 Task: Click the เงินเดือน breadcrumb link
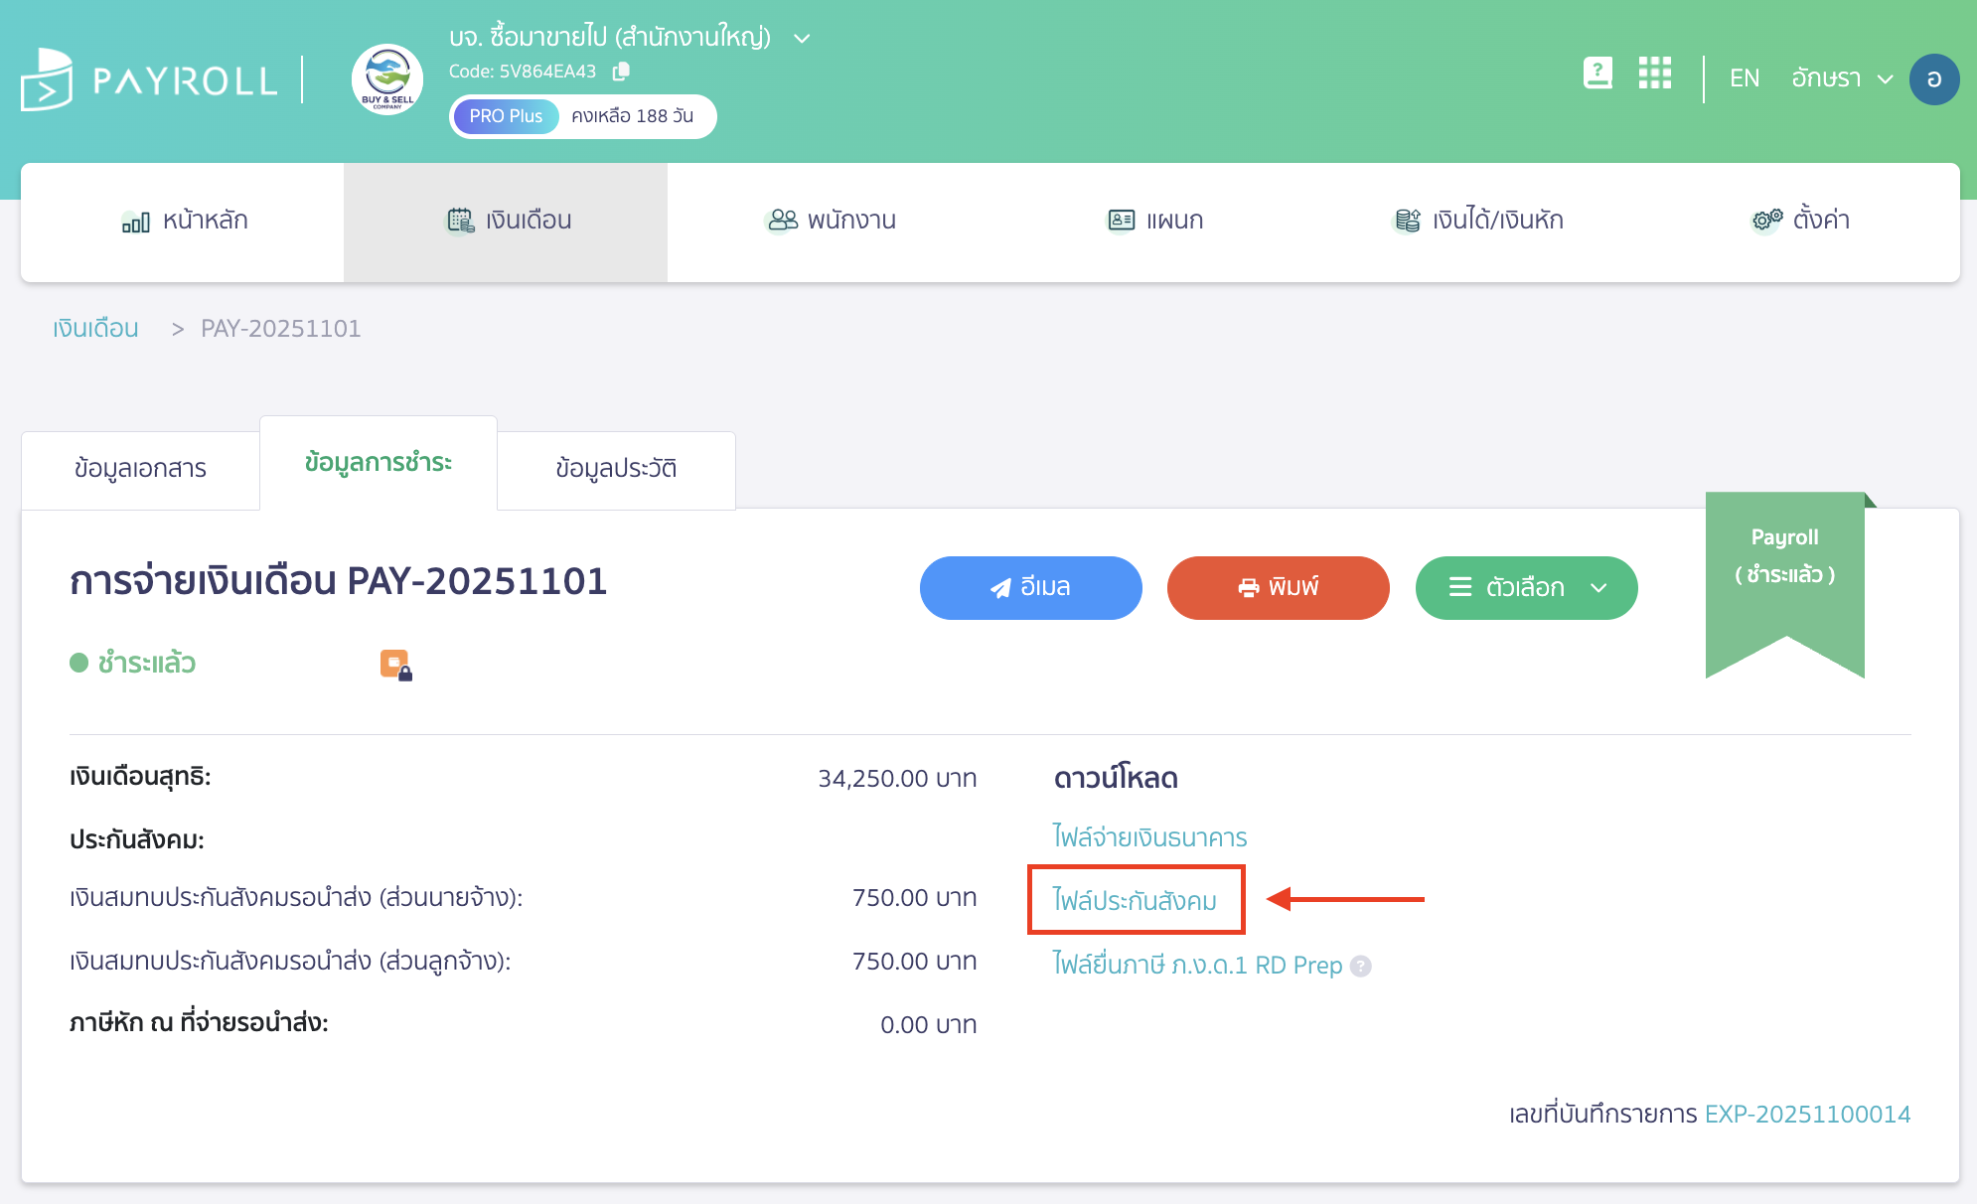click(x=94, y=328)
